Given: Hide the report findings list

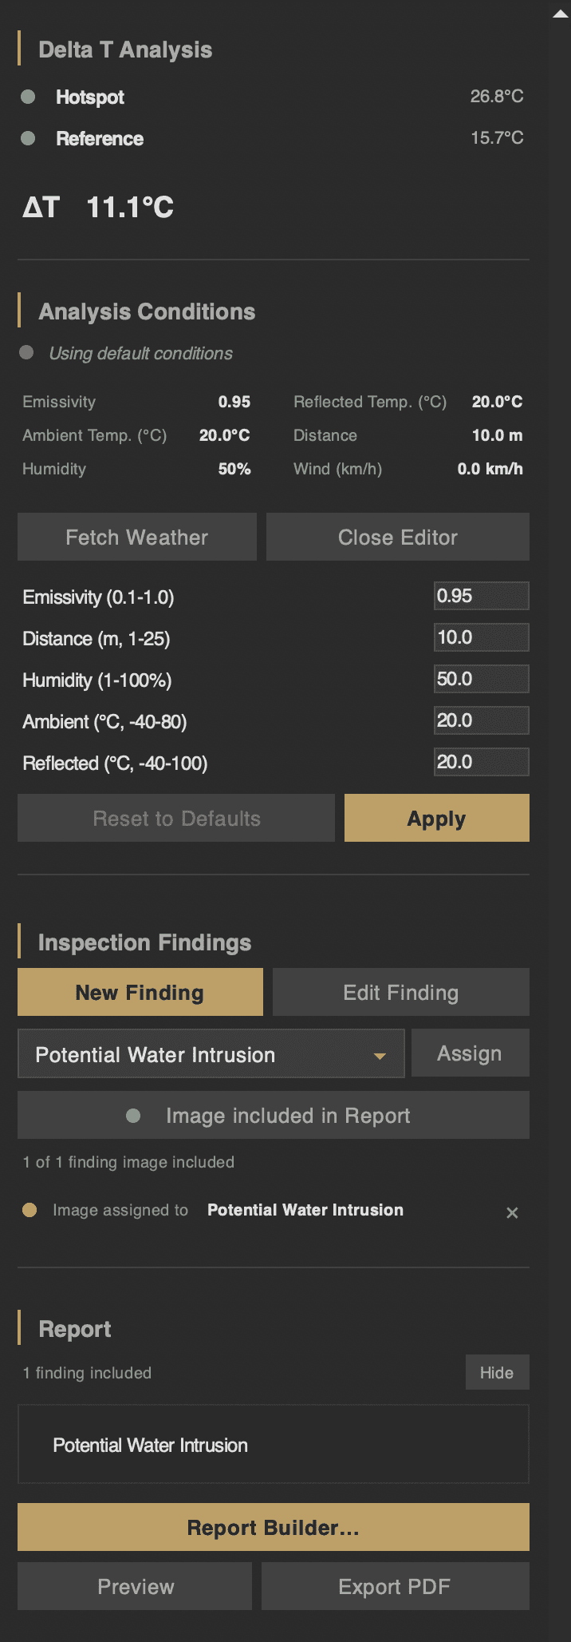Looking at the screenshot, I should [x=497, y=1372].
